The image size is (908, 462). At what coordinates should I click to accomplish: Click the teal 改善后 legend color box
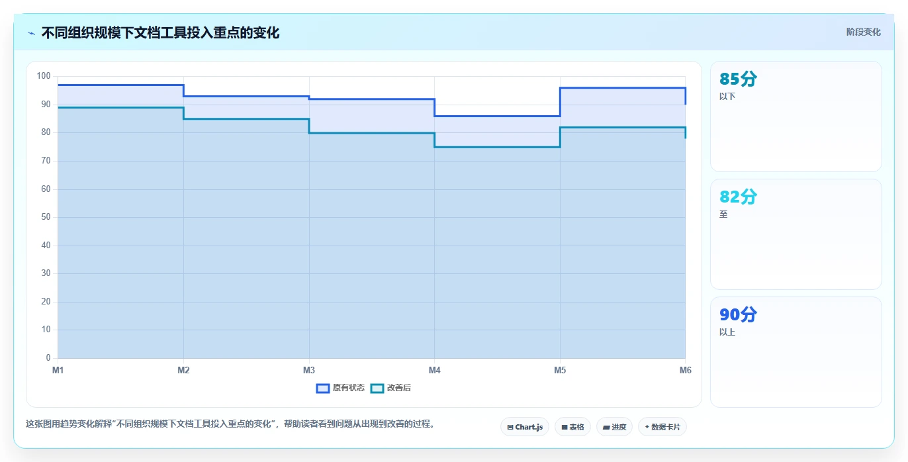pos(377,388)
